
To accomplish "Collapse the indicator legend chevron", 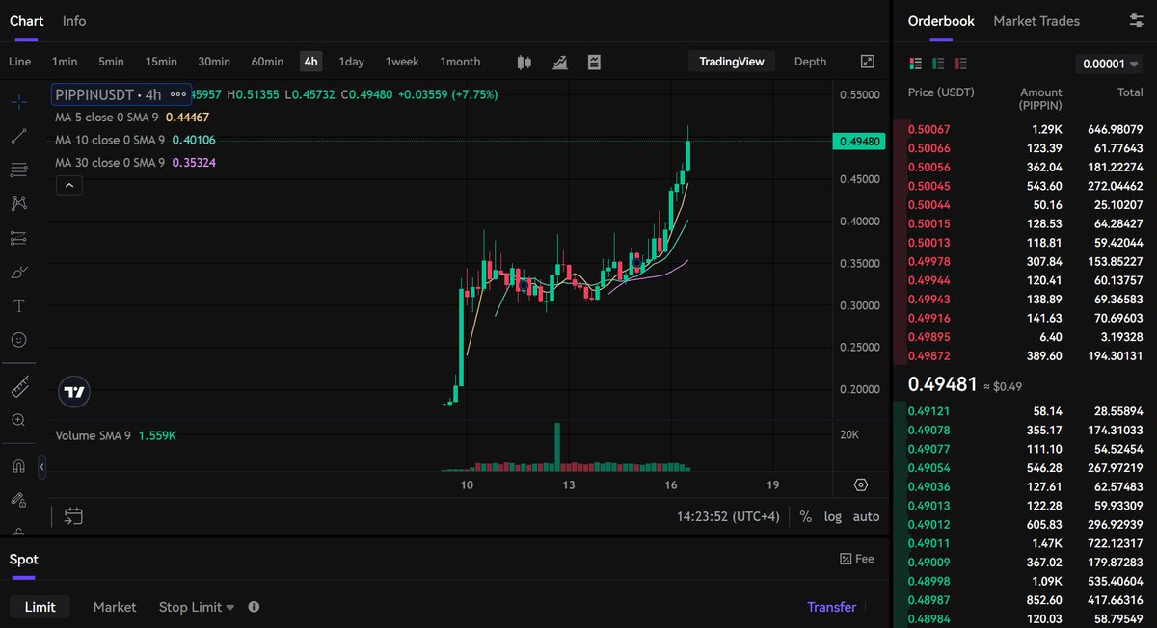I will 68,185.
